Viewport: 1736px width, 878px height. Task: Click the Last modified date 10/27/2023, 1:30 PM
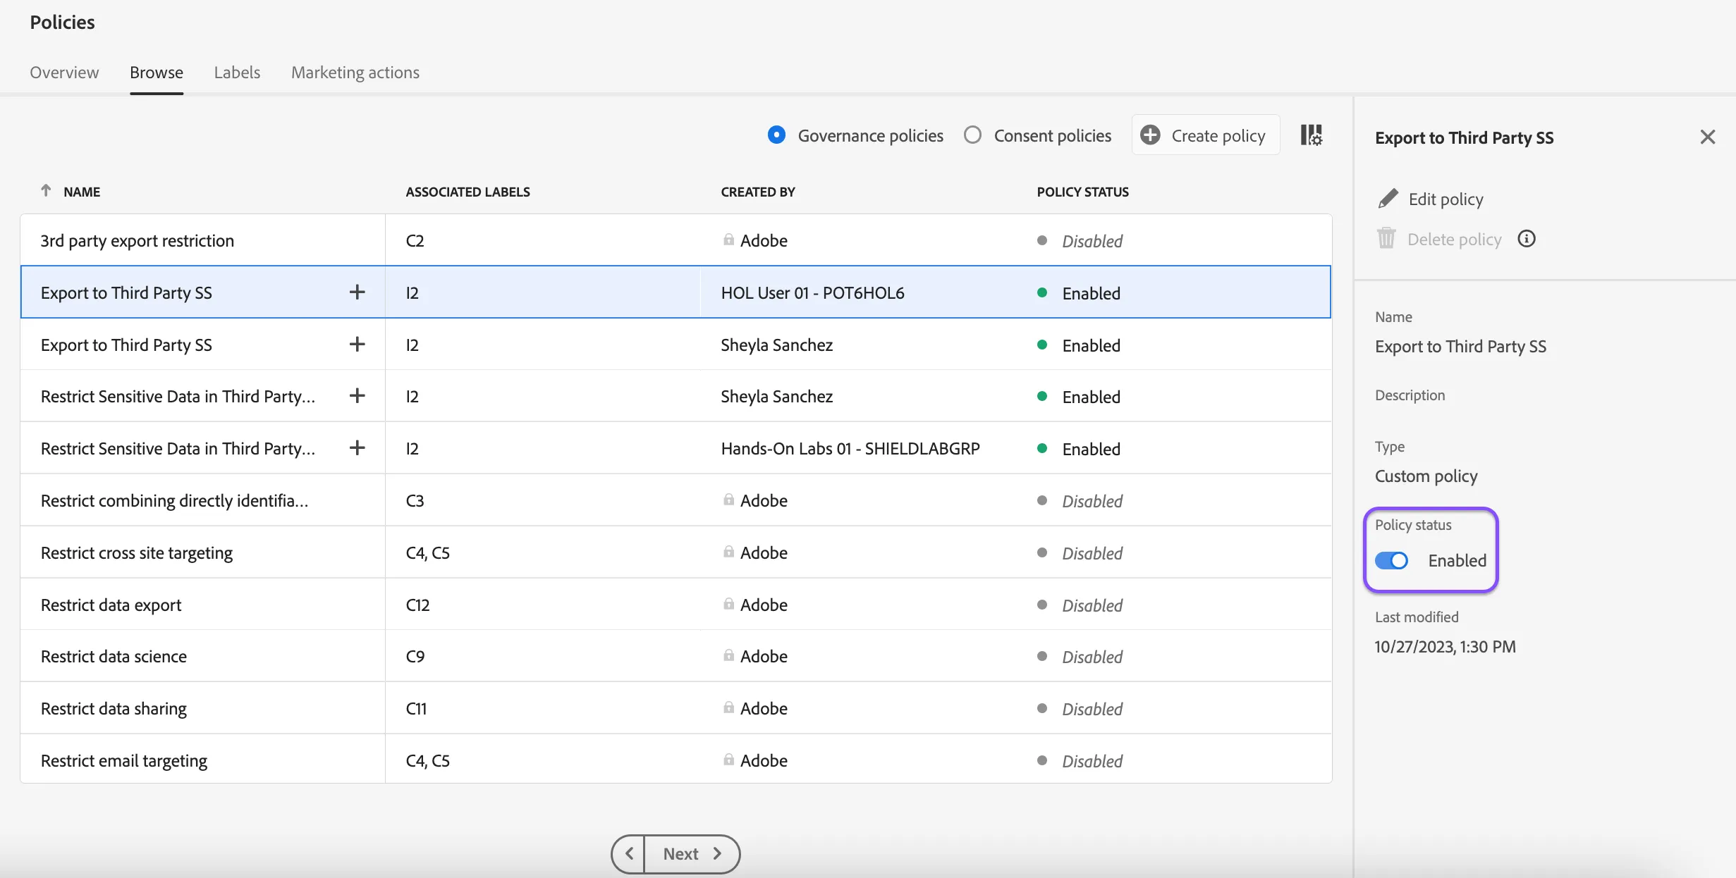(x=1445, y=646)
